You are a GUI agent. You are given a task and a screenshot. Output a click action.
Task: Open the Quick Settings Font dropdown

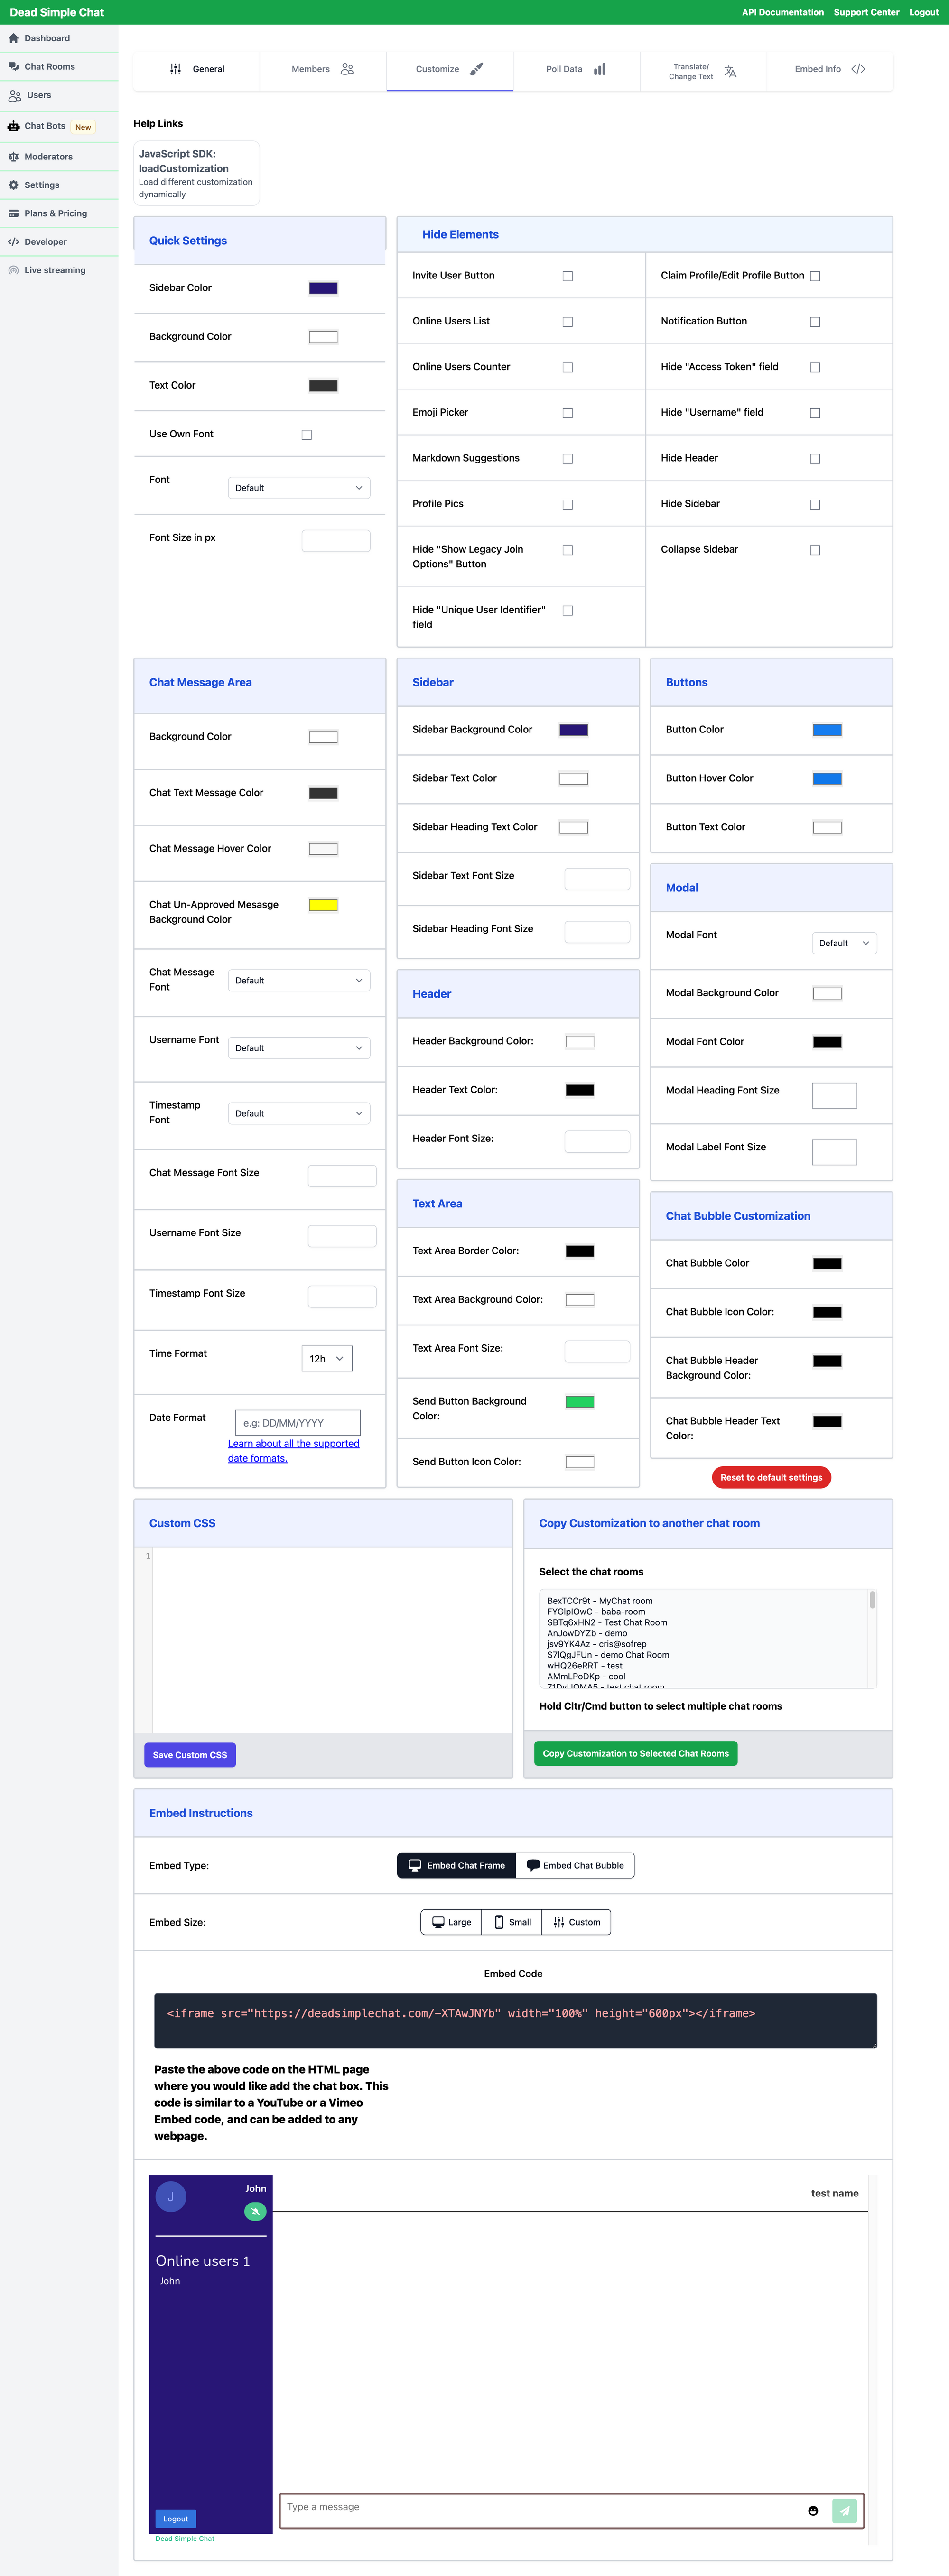[299, 488]
